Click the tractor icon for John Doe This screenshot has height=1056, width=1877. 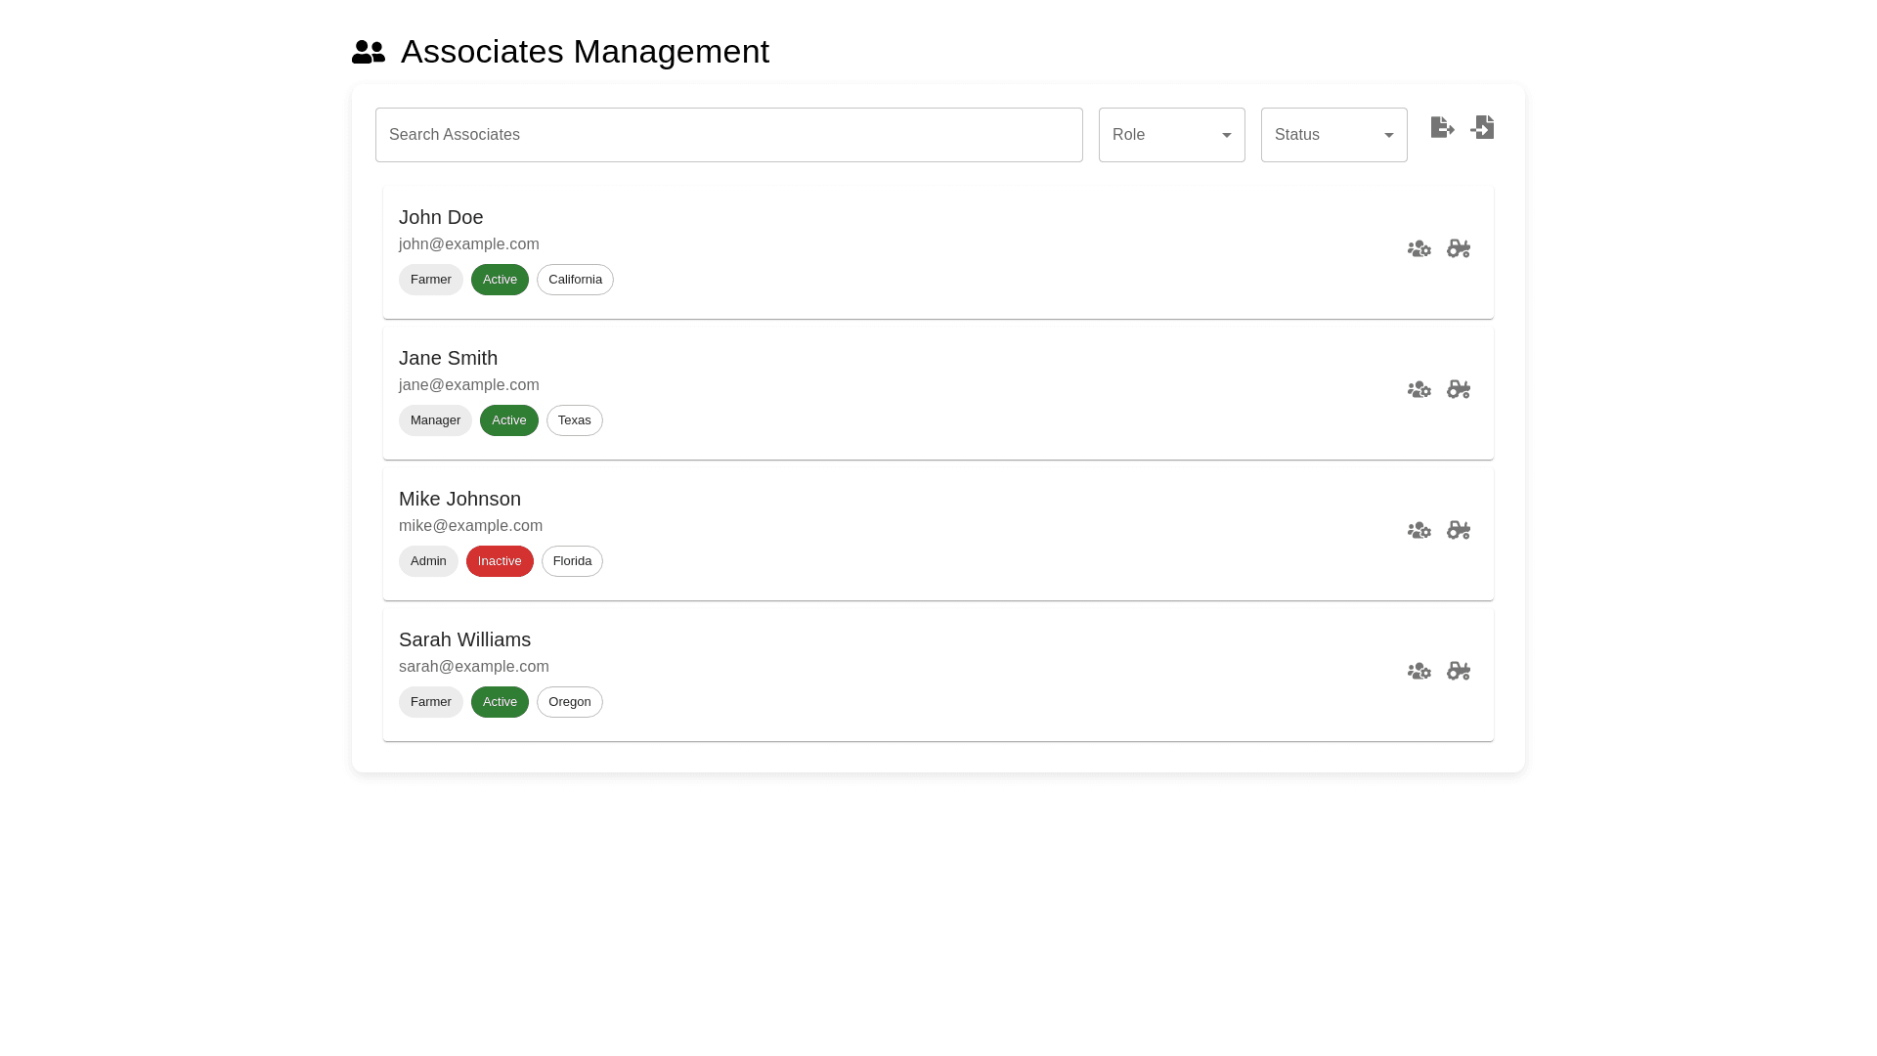tap(1459, 249)
